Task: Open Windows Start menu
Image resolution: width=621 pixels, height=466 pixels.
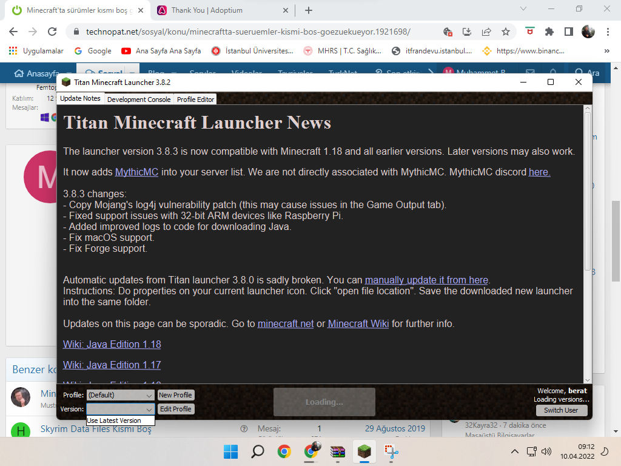Action: coord(230,451)
